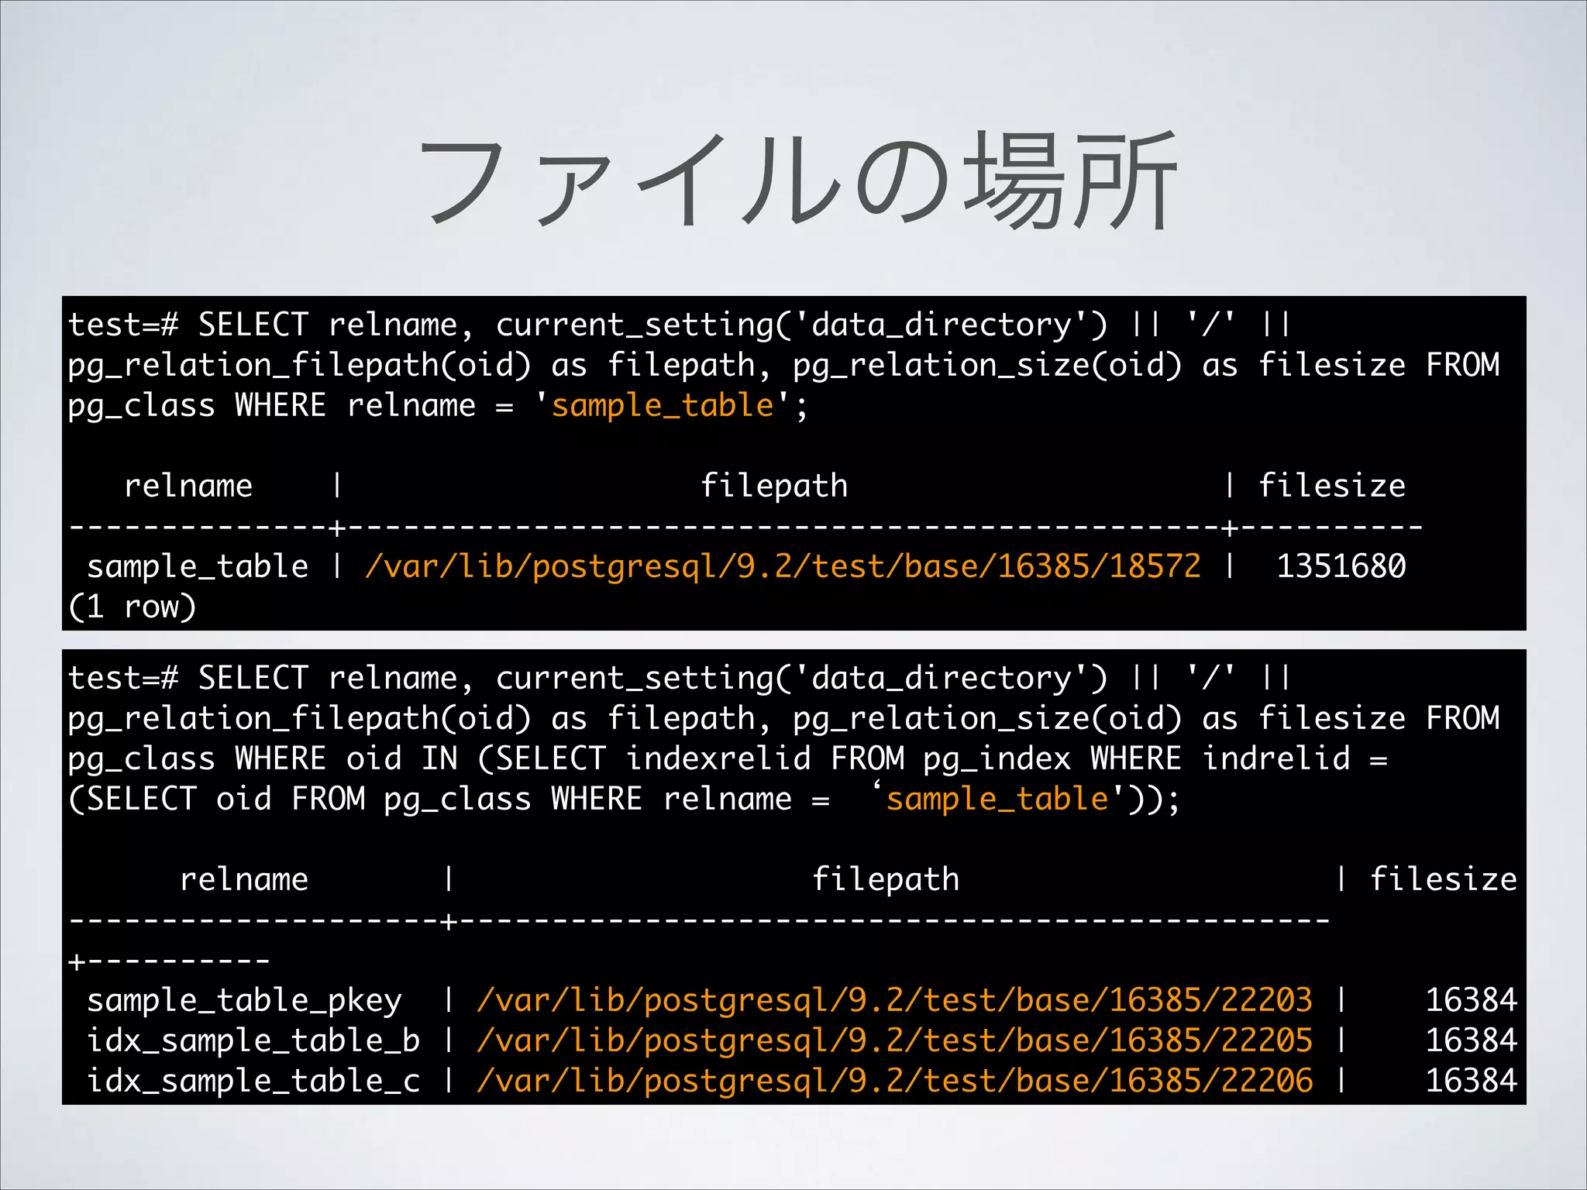Click filesize 16384 in sample_table_pkey row
Viewport: 1587px width, 1190px height.
(x=1471, y=1000)
